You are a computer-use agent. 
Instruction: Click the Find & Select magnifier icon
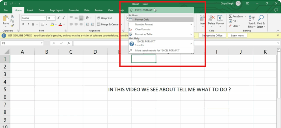[261, 18]
